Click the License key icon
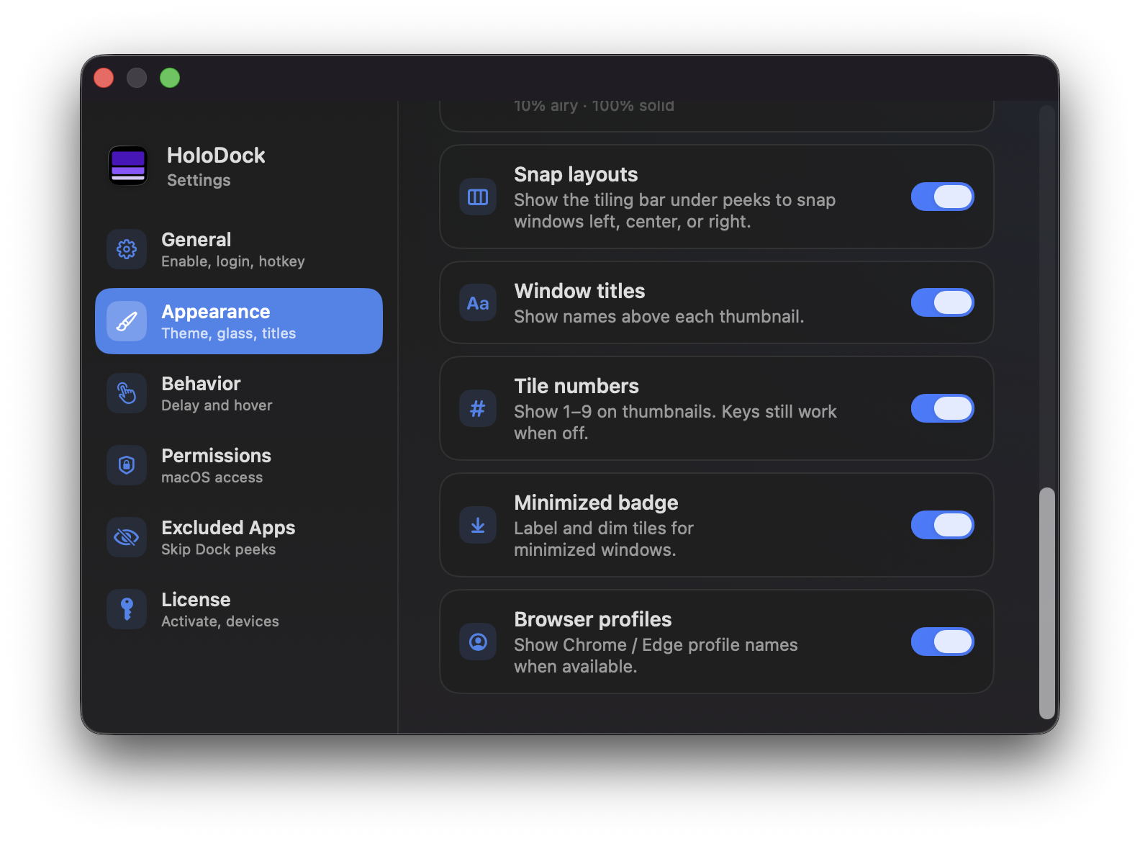Screen dimensions: 1140x841 tap(127, 609)
